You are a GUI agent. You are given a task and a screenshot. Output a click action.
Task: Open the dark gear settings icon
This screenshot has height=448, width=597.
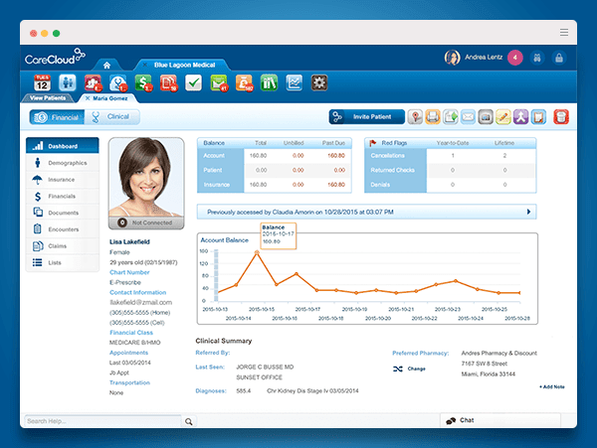(319, 82)
